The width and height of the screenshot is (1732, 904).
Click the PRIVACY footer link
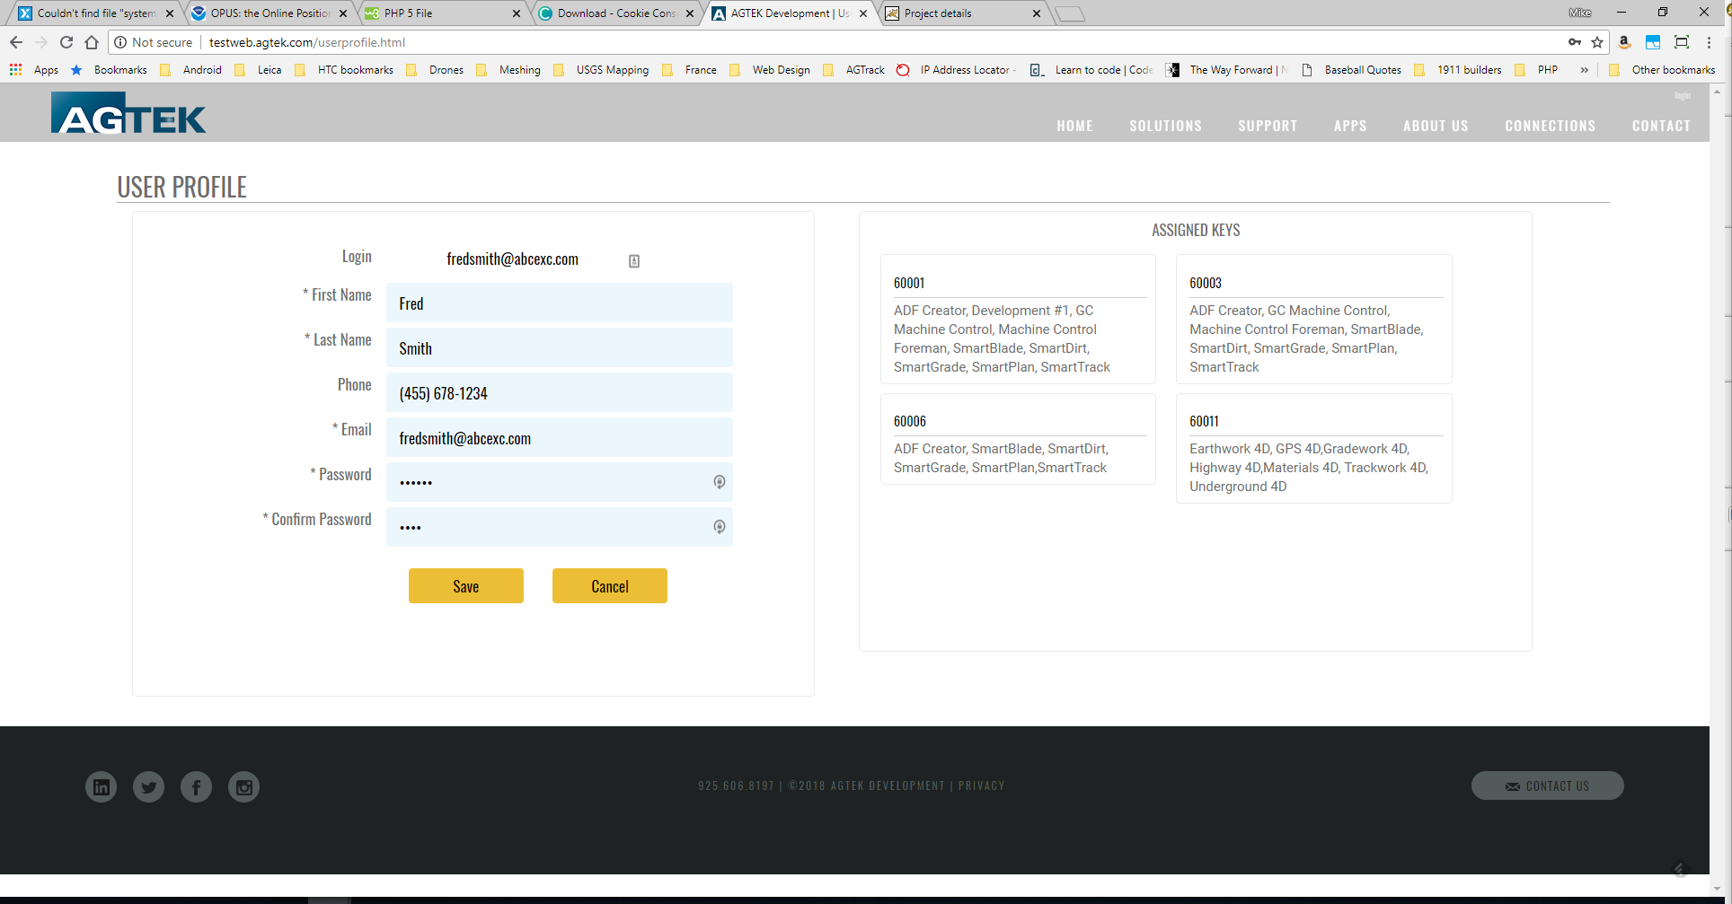[x=981, y=786]
